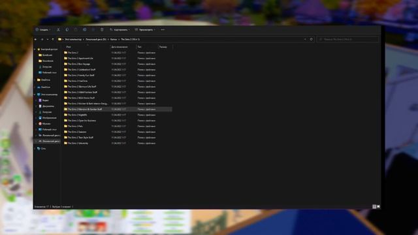Switch to large icons view in status bar
Viewport: 418px width, 235px height.
[x=378, y=206]
